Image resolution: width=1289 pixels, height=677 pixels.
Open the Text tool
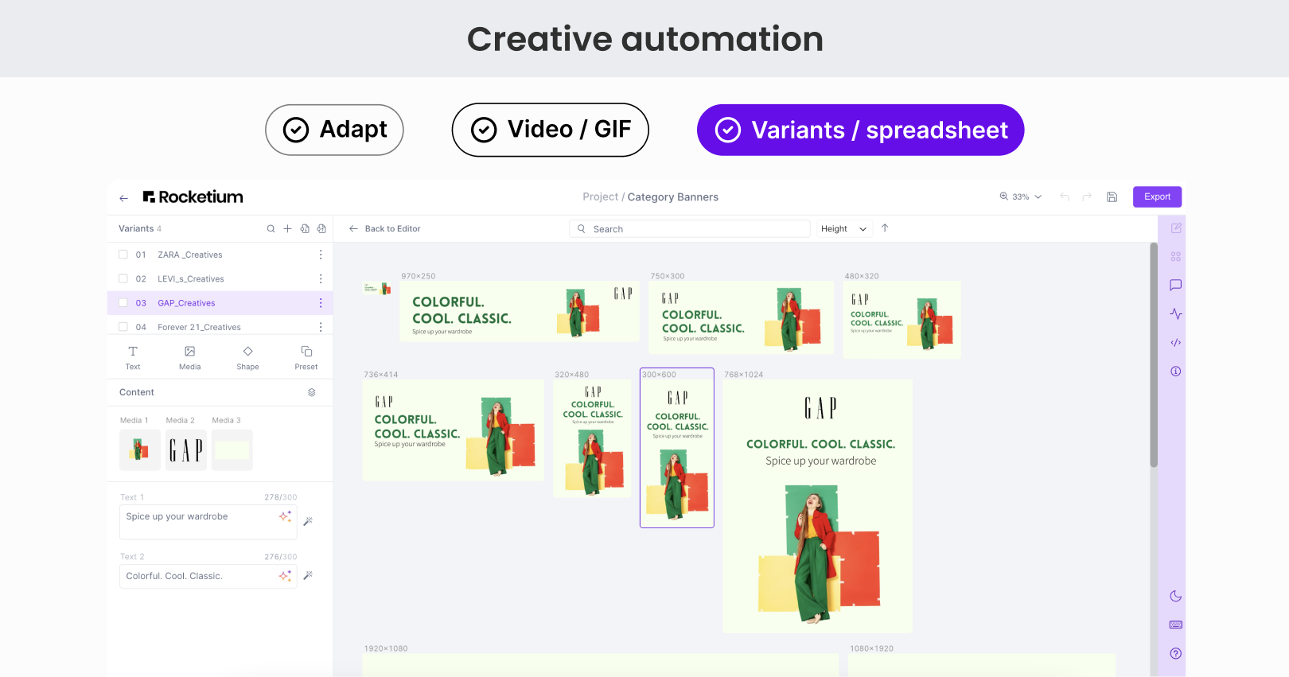[x=133, y=358]
